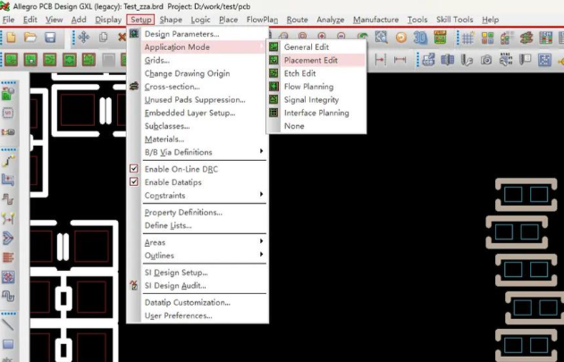Click the camera snapshot toolbar icon
The image size is (564, 362).
tap(485, 59)
